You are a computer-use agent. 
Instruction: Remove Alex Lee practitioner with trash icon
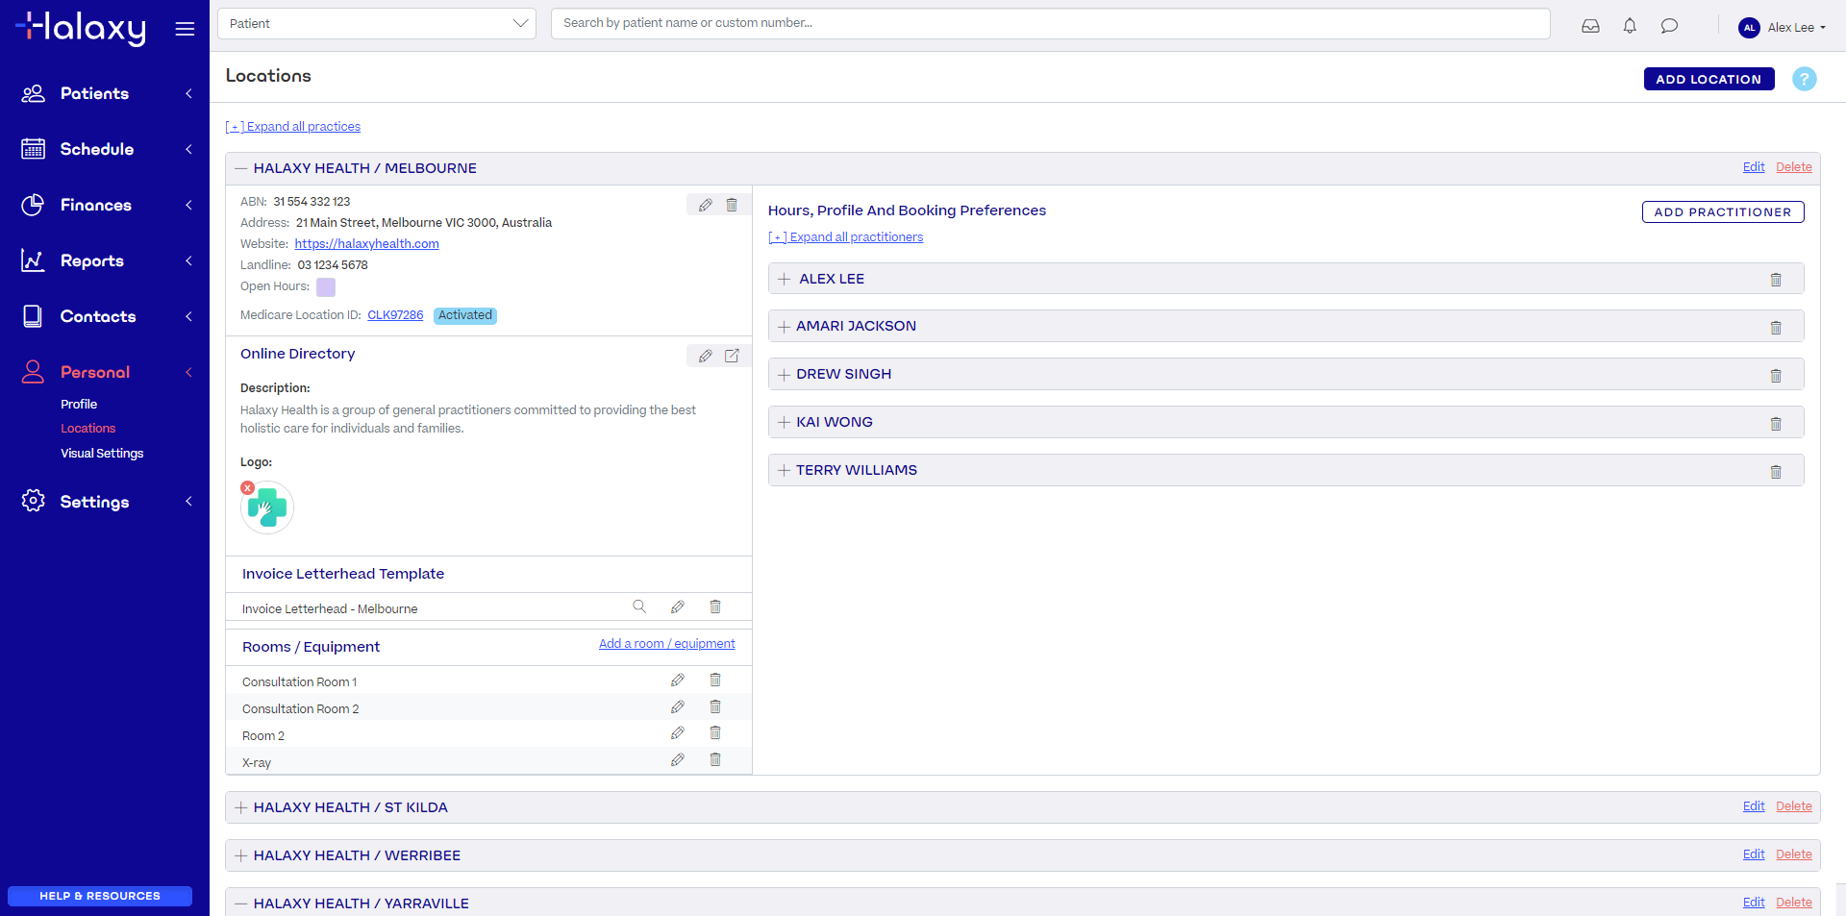coord(1775,280)
